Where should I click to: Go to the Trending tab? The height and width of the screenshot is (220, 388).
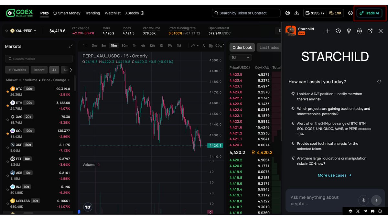click(x=92, y=13)
